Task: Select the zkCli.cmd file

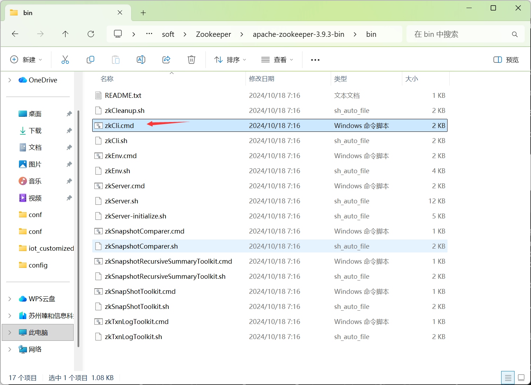Action: [x=270, y=126]
